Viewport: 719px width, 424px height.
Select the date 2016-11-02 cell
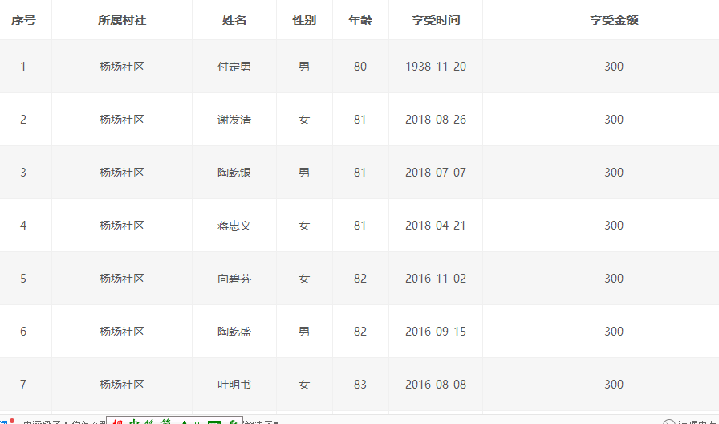[x=436, y=279]
